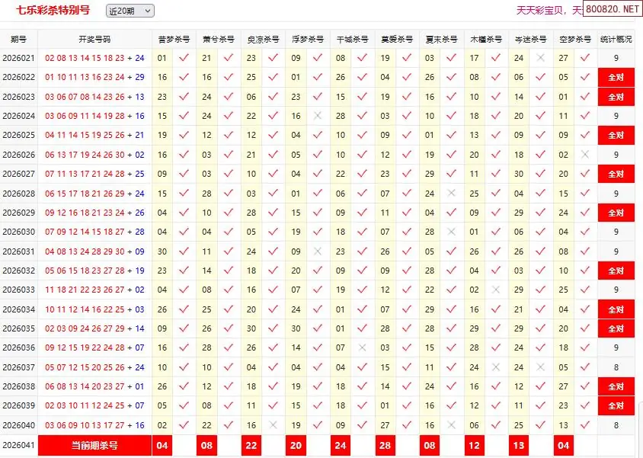Click the X mark in row 2026026 空梦 column
Screen dimensions: 643x458
(585, 155)
